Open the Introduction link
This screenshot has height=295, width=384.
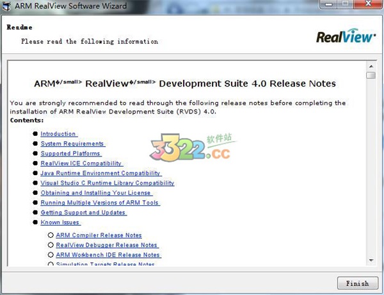(59, 134)
